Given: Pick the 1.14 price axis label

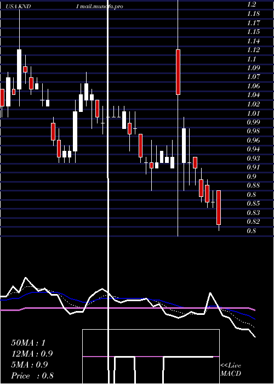Looking at the screenshot, I should pyautogui.click(x=253, y=41).
